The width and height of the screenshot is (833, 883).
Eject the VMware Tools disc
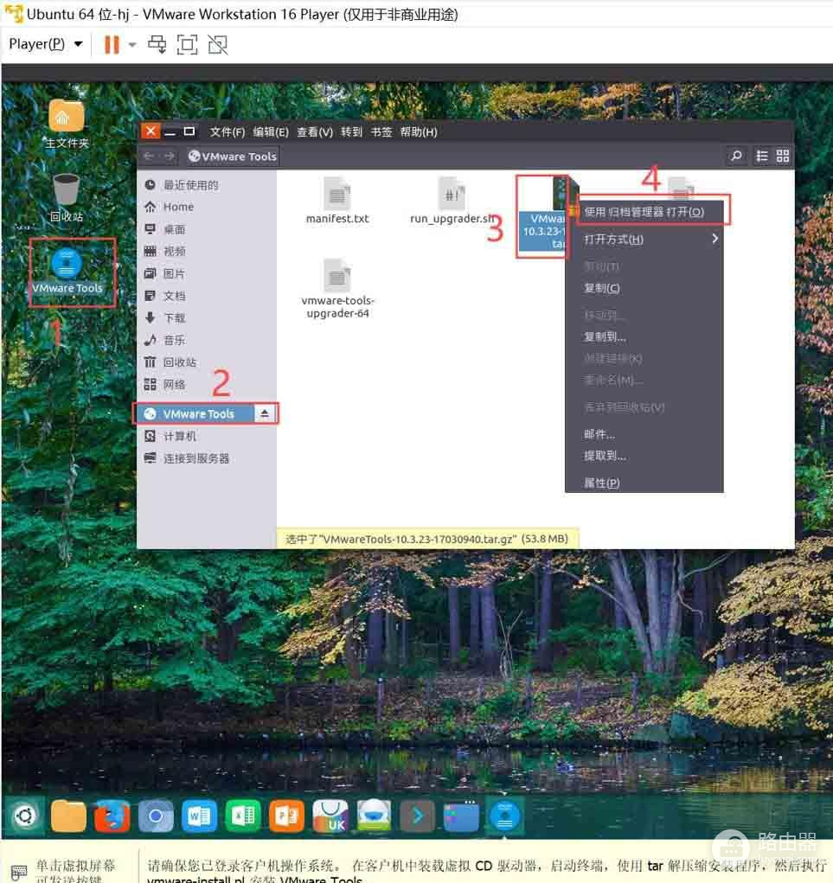point(265,414)
